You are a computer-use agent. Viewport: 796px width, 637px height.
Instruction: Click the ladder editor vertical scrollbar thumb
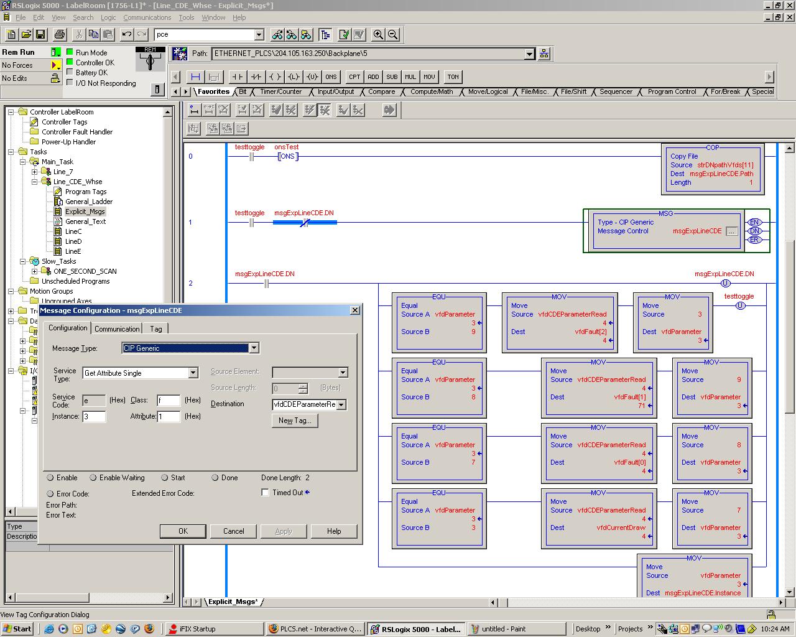(789, 327)
